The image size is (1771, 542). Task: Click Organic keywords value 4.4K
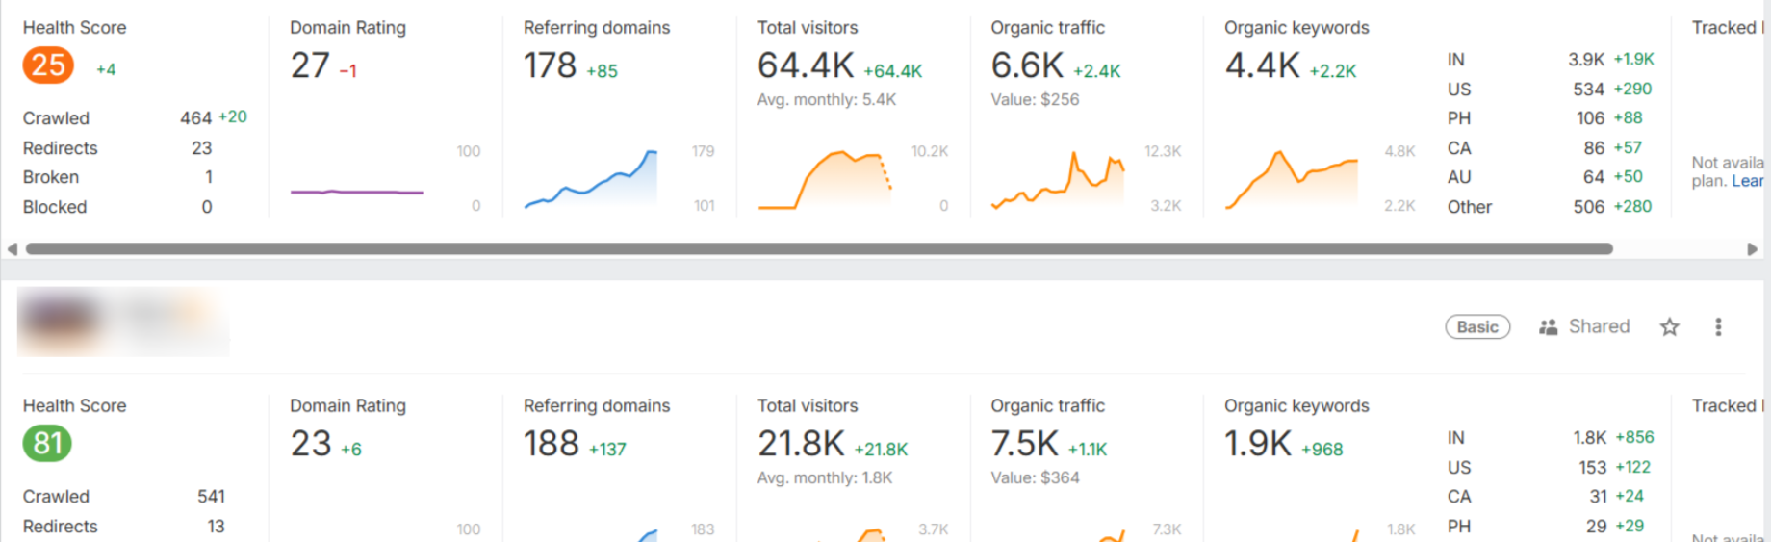1262,65
